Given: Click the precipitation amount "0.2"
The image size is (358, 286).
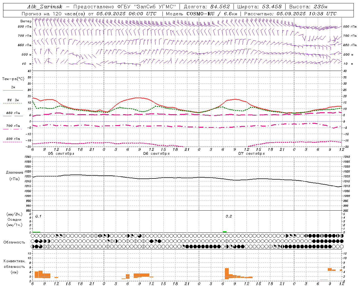Looking at the screenshot, I should [229, 216].
